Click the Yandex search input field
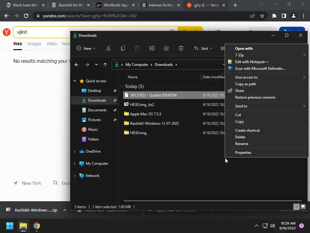This screenshot has height=233, width=310. 42,32
